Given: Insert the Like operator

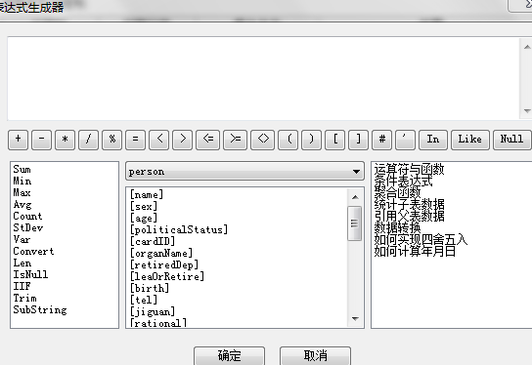Looking at the screenshot, I should tap(470, 140).
